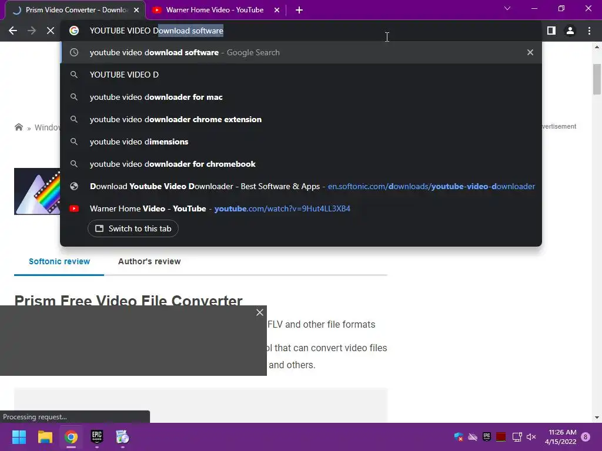Open a new browser tab

pyautogui.click(x=299, y=11)
